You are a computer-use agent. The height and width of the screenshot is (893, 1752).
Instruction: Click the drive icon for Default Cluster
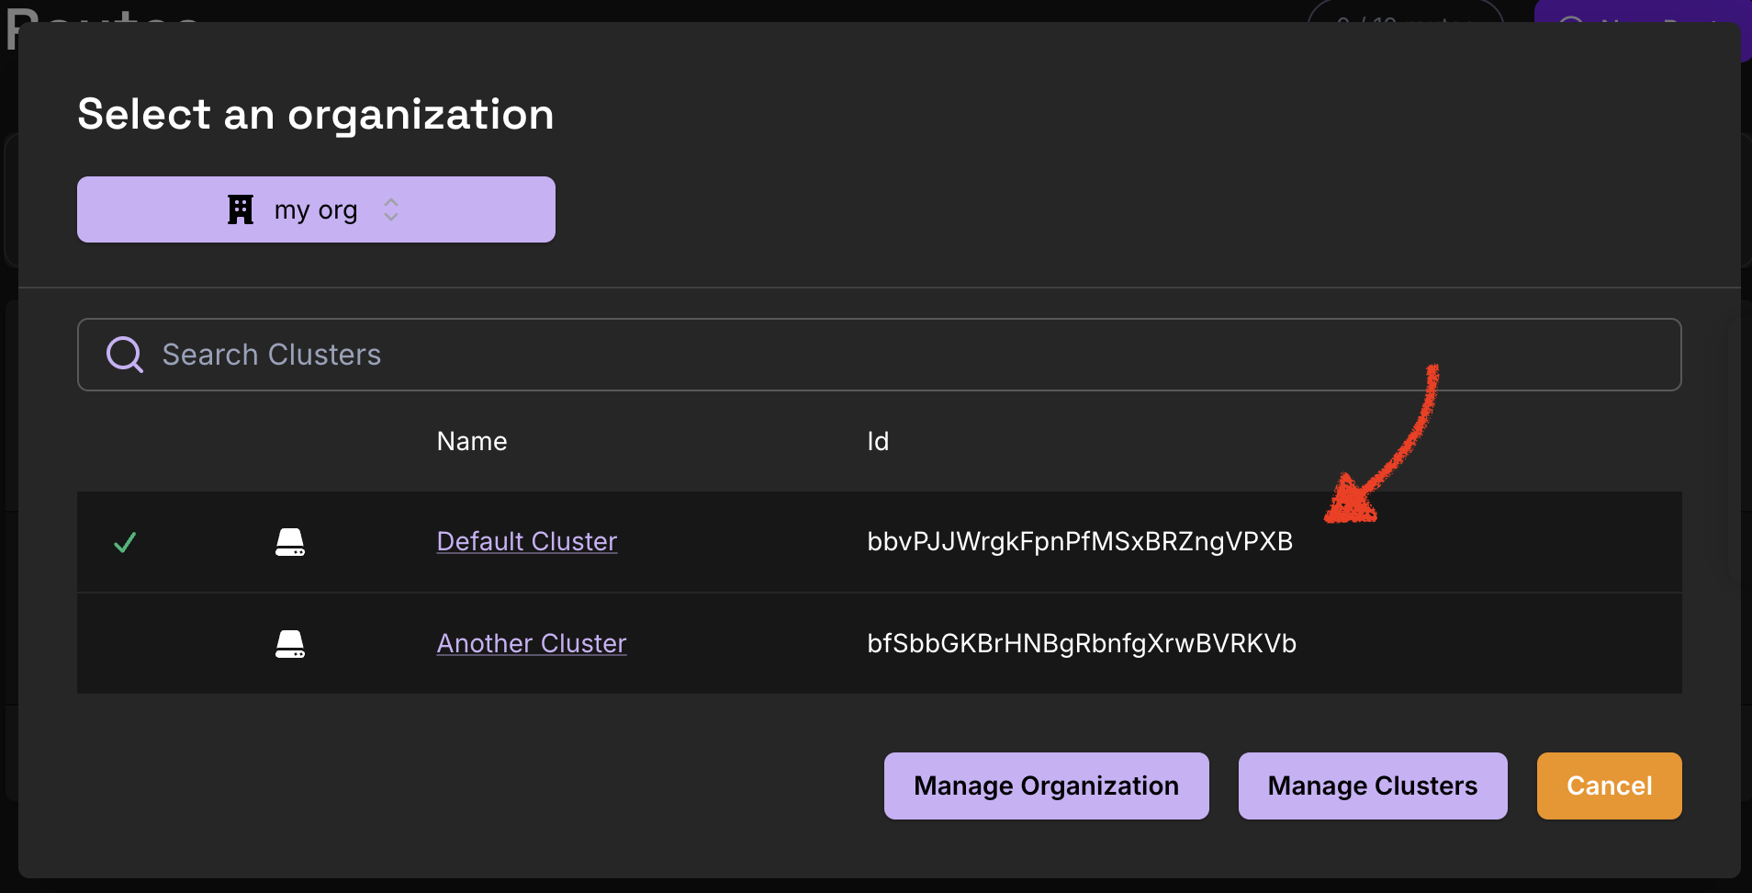(x=290, y=542)
